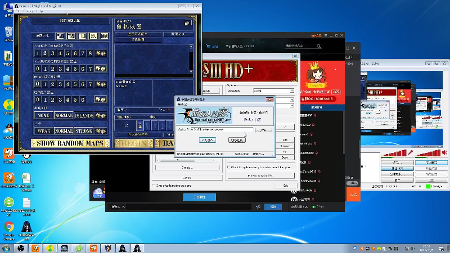The width and height of the screenshot is (450, 253).
Task: Open the Language dropdown in the HD launcher
Action: [x=273, y=91]
